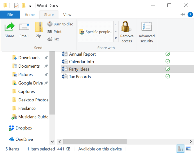Image resolution: width=194 pixels, height=153 pixels.
Task: Click the Word icon beside Annual Report
Action: click(x=65, y=54)
